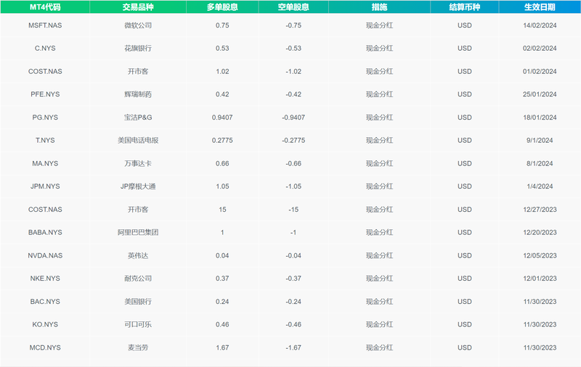Click 现金分红 in the BABA.NYS row
The height and width of the screenshot is (367, 581).
point(379,232)
